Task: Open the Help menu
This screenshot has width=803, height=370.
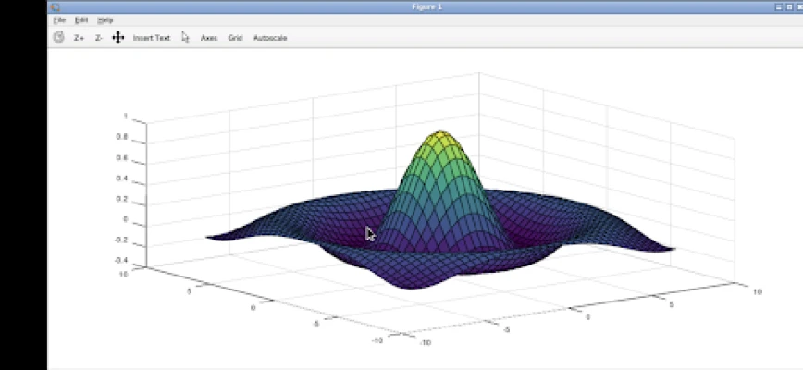Action: pos(105,19)
